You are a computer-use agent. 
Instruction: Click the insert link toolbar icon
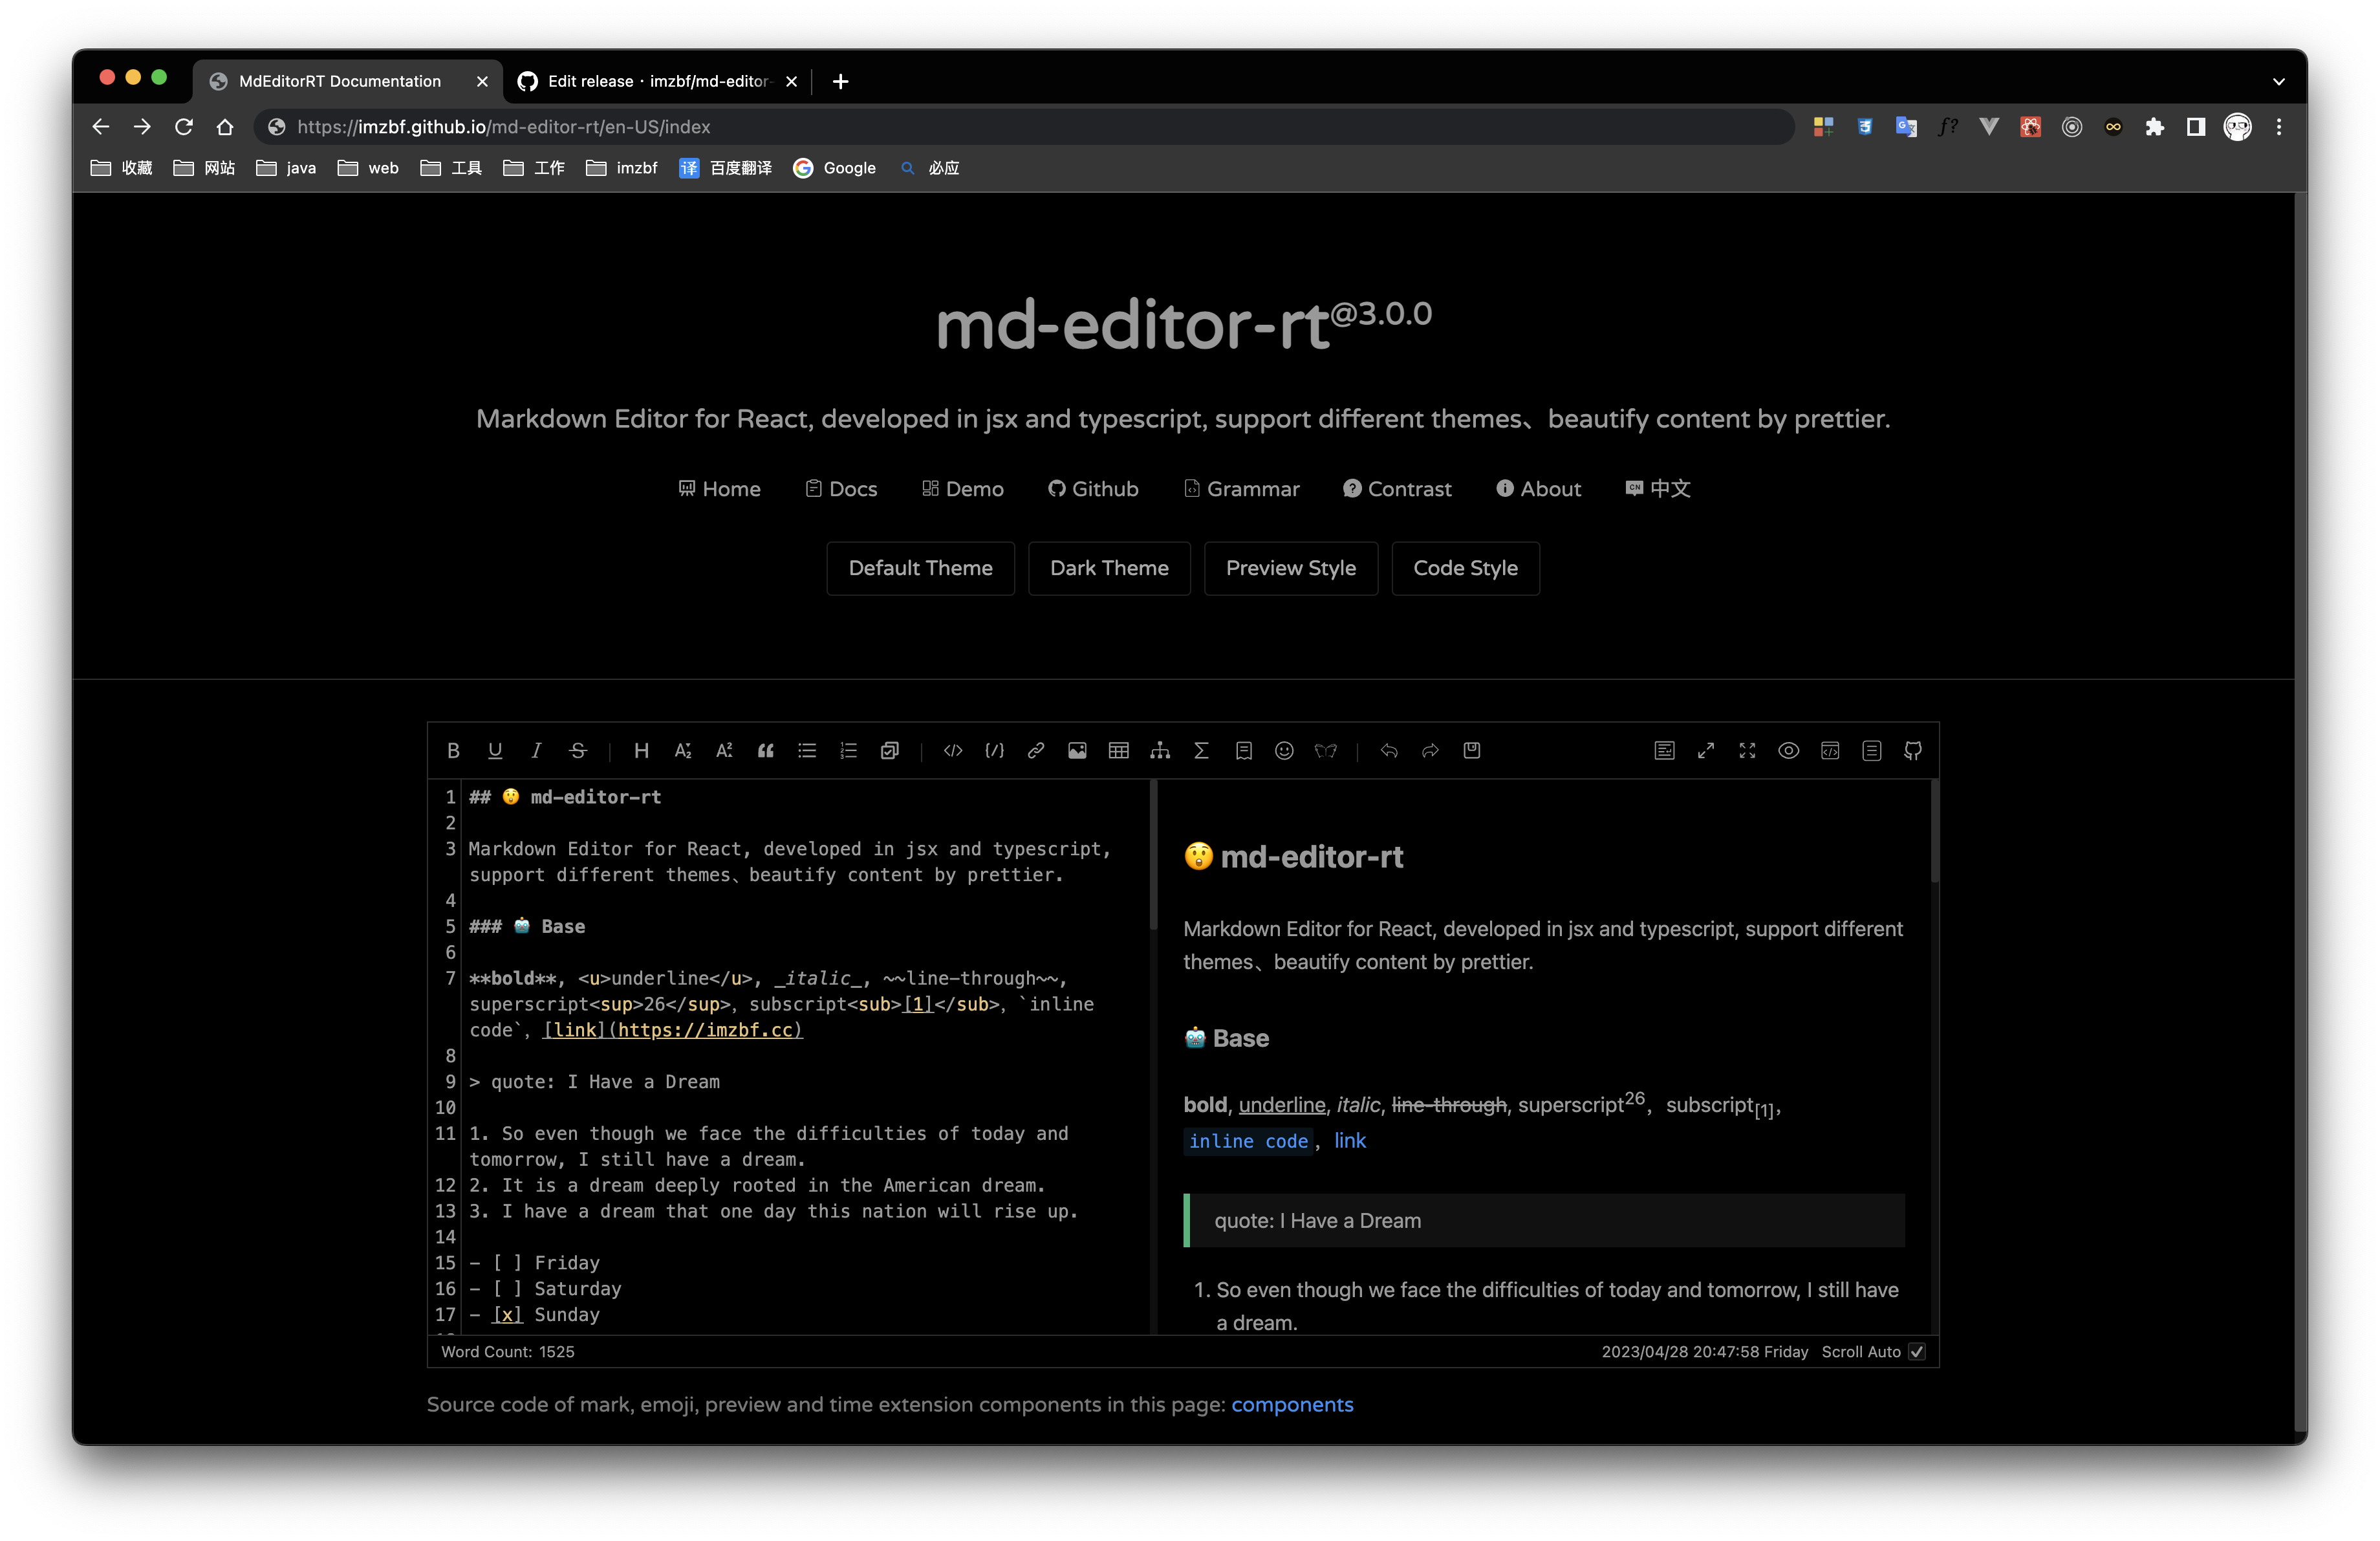[1036, 751]
